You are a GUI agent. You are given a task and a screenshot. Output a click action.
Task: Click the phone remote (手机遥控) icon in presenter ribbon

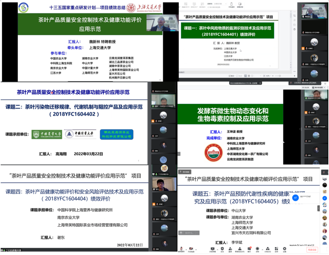tap(231, 5)
